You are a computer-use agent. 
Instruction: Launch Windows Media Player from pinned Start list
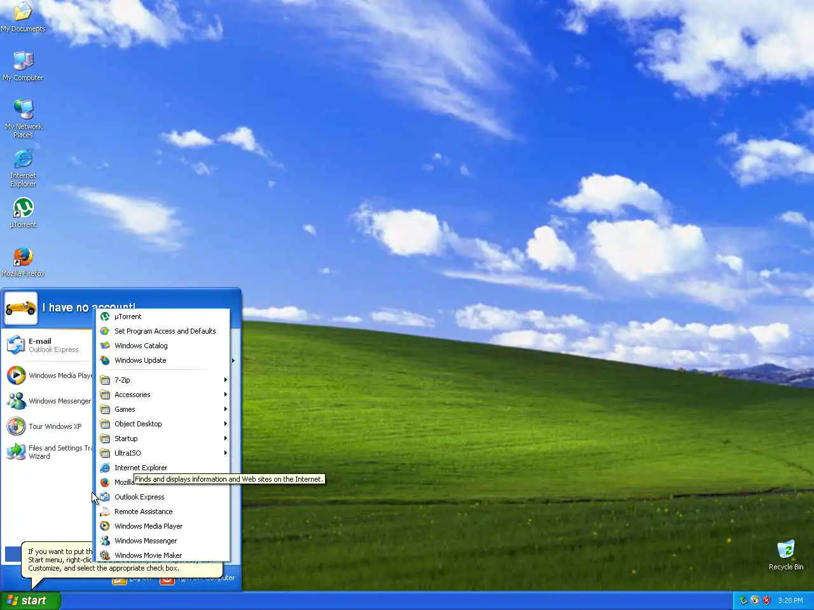tap(48, 376)
